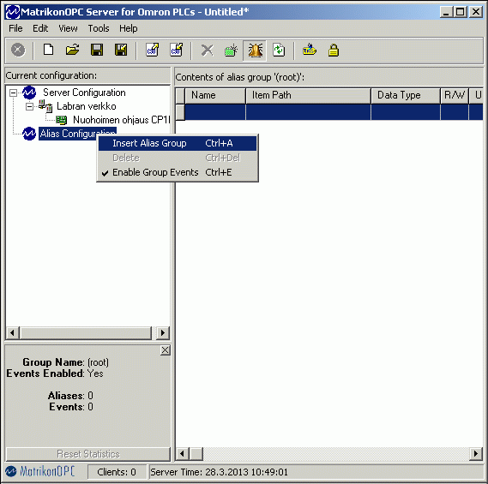Click tree panel scrollbar right arrow
488x484 pixels.
tap(163, 333)
